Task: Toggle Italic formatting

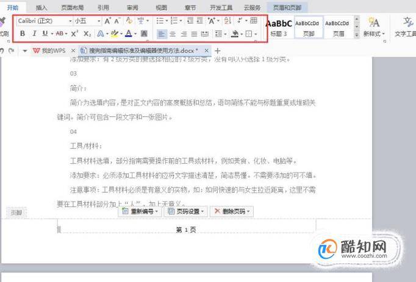Action: tap(34, 33)
